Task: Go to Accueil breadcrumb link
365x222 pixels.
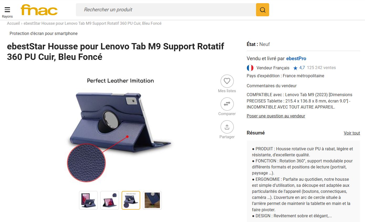Action: point(13,23)
